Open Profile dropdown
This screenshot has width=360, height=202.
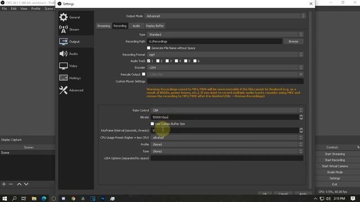pos(227,145)
